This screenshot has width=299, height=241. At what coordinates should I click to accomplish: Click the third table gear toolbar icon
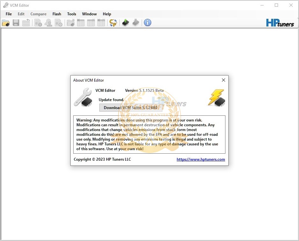[x=101, y=23]
